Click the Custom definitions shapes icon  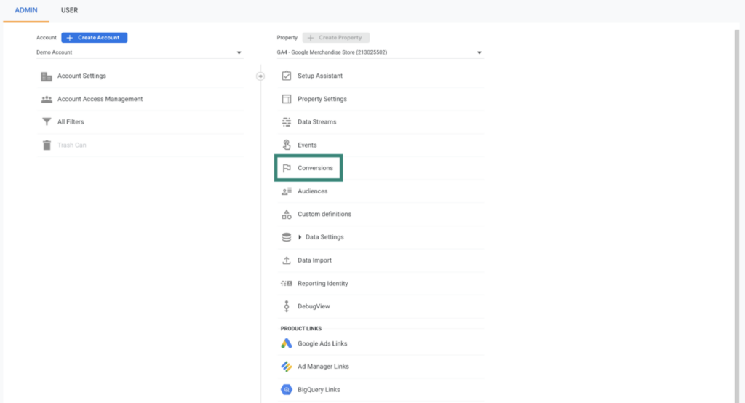pos(287,215)
